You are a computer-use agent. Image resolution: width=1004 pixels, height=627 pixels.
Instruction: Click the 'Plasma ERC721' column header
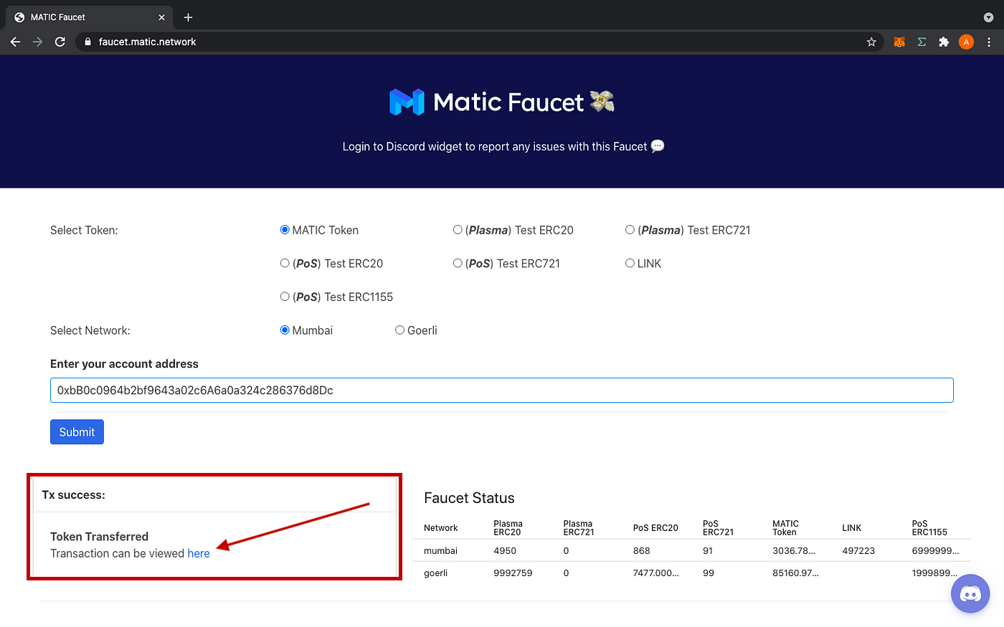[x=579, y=528]
